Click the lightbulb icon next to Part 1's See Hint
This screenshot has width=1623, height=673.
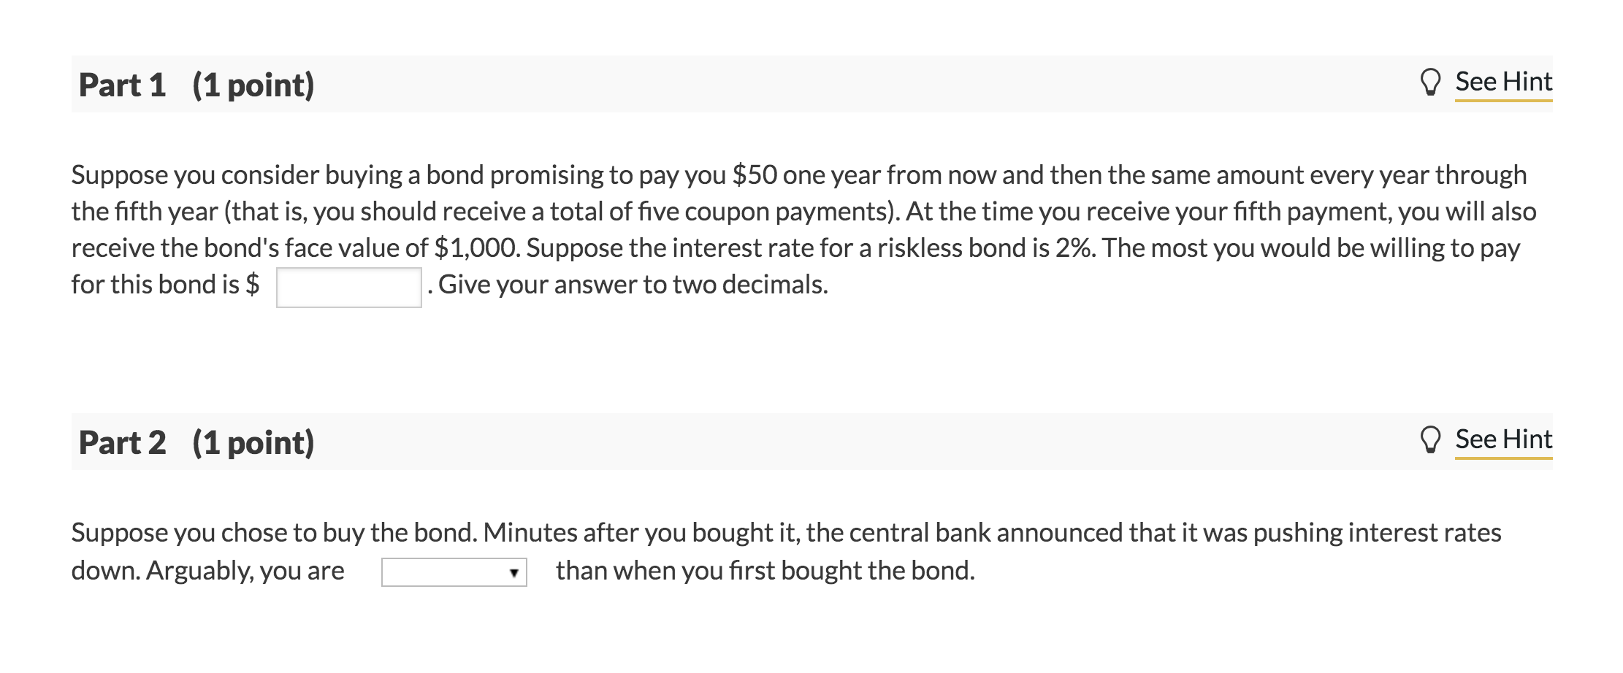pos(1432,82)
